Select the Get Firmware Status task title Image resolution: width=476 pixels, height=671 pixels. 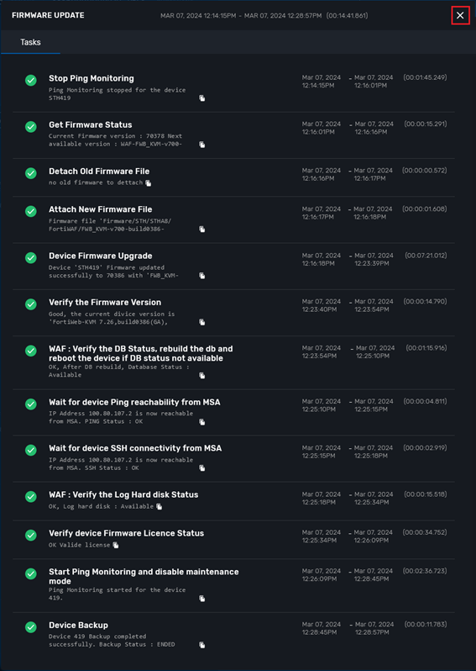pos(90,124)
